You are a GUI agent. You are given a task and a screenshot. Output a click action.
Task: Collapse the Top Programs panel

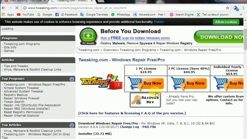[x=72, y=79]
